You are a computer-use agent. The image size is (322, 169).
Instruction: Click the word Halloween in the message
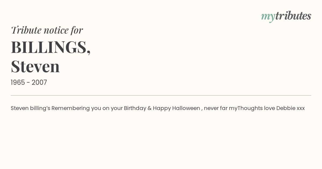186,108
